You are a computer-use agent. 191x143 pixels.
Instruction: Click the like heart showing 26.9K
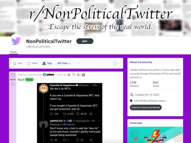(x=78, y=114)
